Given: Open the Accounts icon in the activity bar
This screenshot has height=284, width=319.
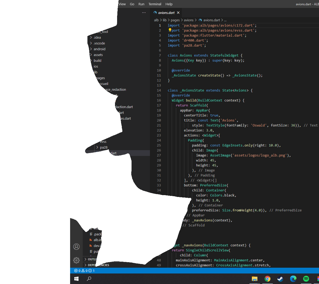Looking at the screenshot, I should 76,247.
